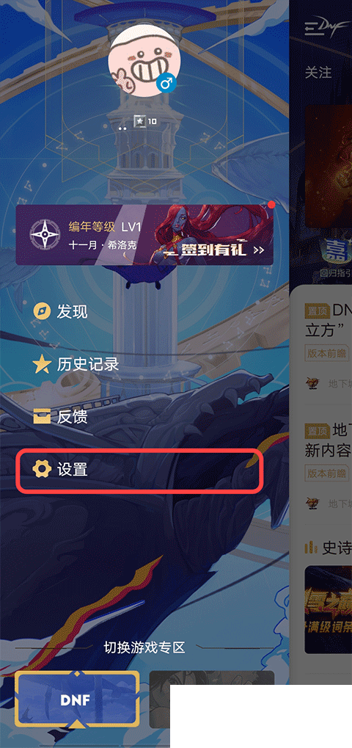This screenshot has width=352, height=748.
Task: Open the 设置 menu item
Action: (x=140, y=471)
